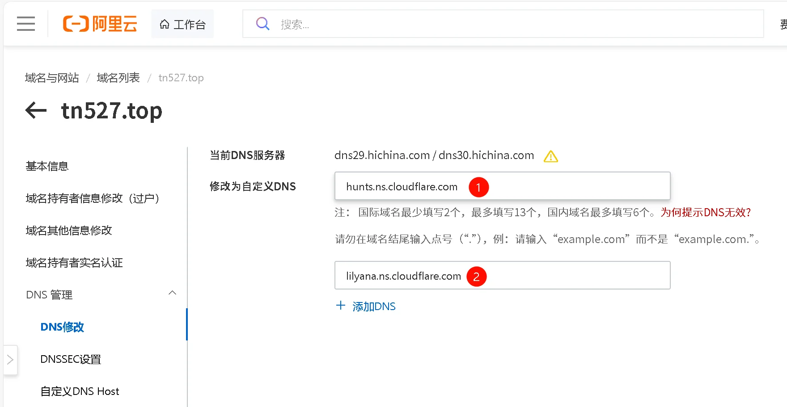The height and width of the screenshot is (407, 787).
Task: Collapse the DNS 管理 section chevron
Action: (x=172, y=293)
